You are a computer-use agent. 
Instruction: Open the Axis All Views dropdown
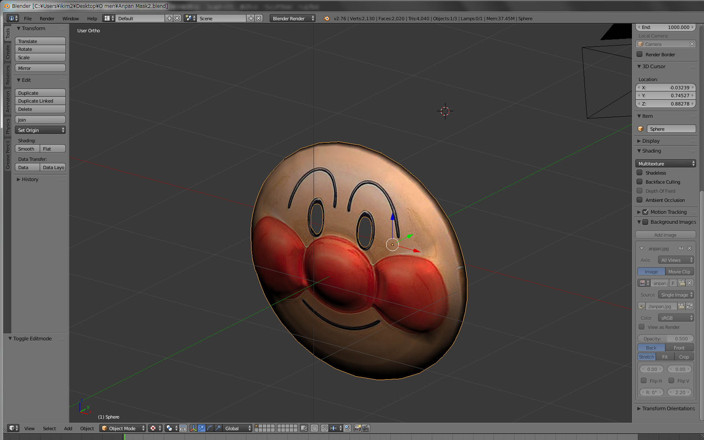[x=676, y=260]
